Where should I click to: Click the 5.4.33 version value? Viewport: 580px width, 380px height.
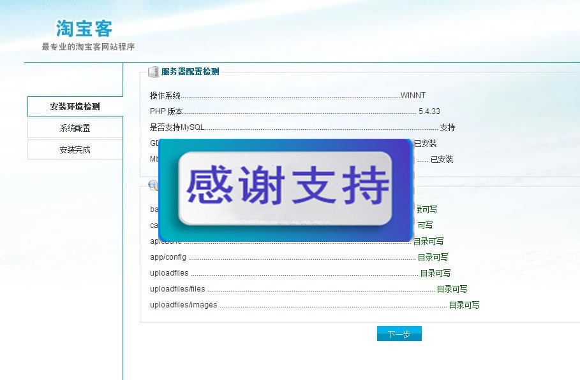point(429,111)
